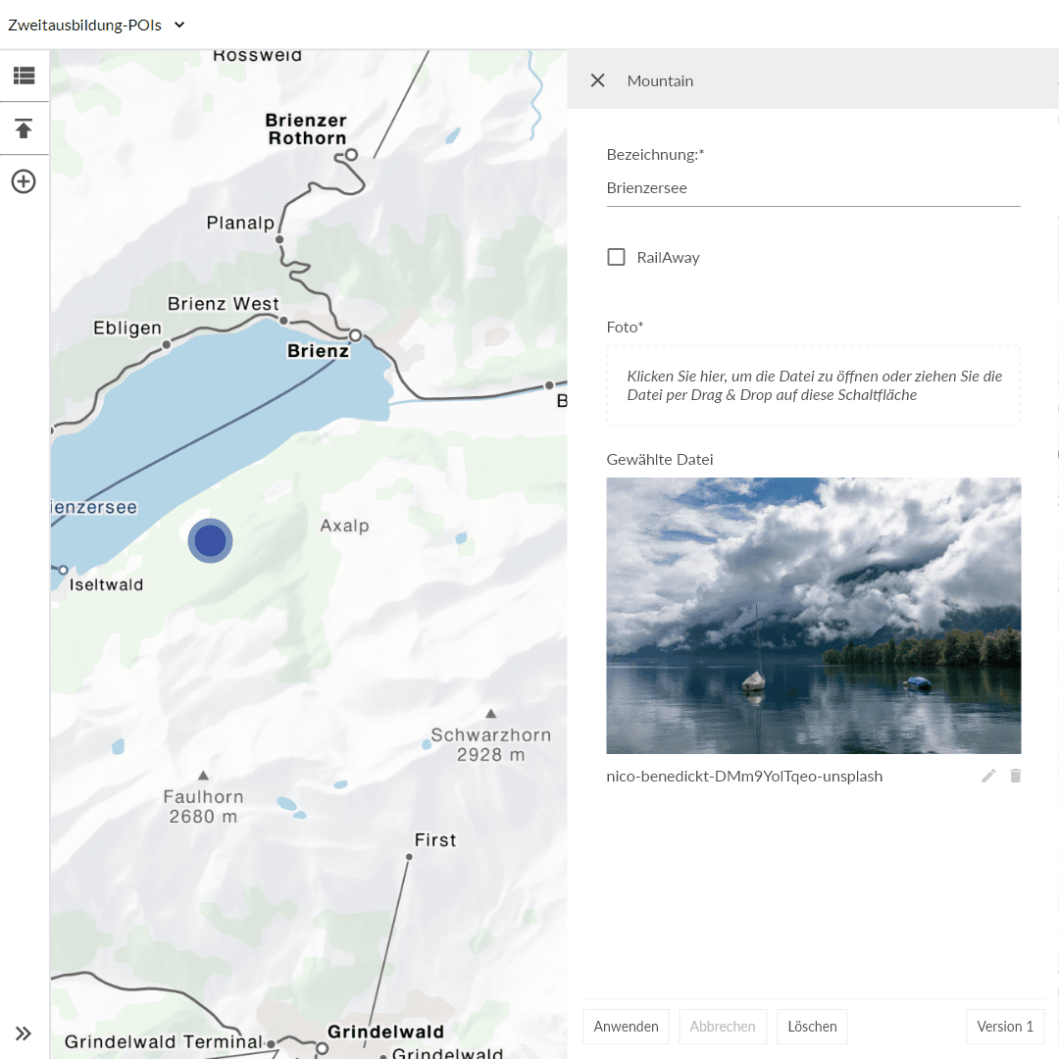Check the RailAway box in the form

pos(616,256)
